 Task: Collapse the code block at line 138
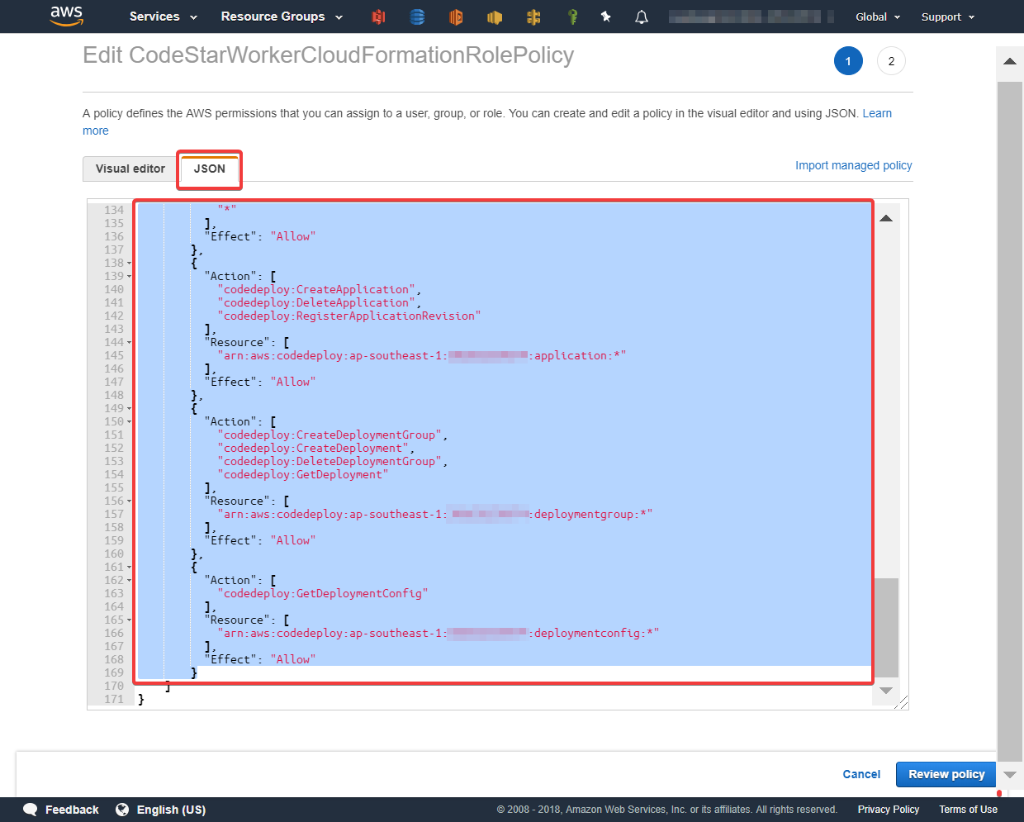click(130, 264)
